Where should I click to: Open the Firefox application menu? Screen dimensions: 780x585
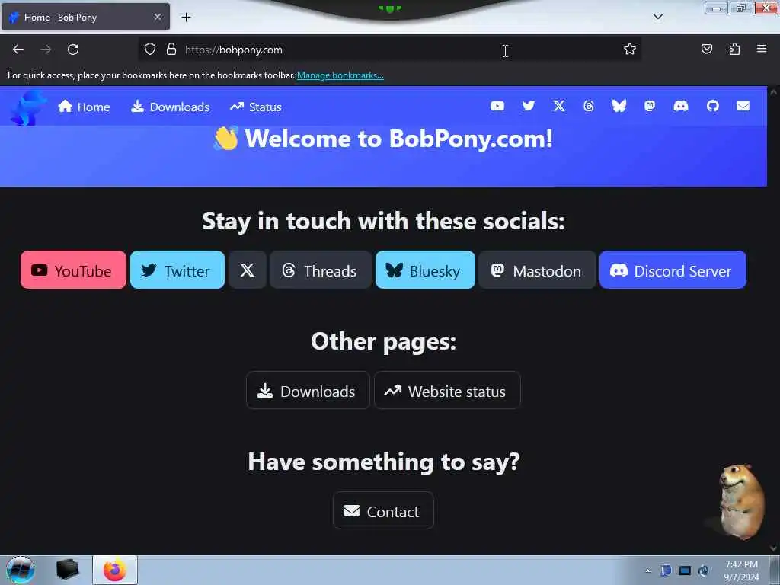point(761,49)
